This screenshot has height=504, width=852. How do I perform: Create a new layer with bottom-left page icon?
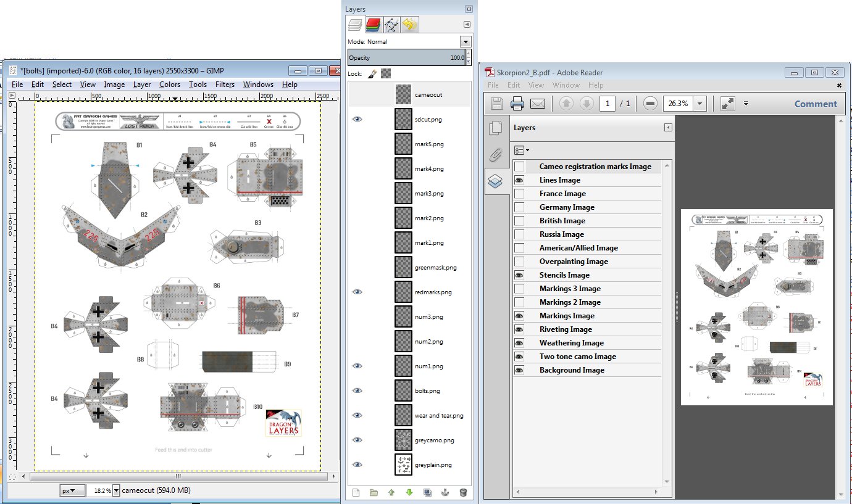click(x=356, y=492)
